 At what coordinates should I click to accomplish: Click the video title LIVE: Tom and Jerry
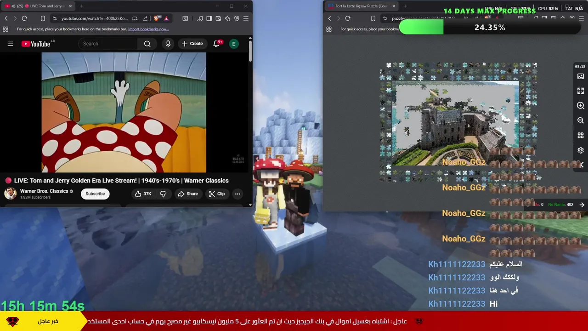coord(121,181)
